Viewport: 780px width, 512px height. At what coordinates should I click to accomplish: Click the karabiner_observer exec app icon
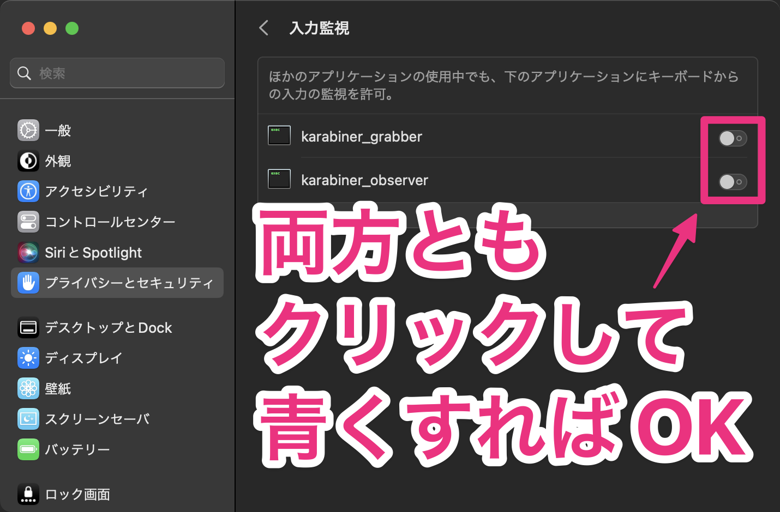pos(279,179)
